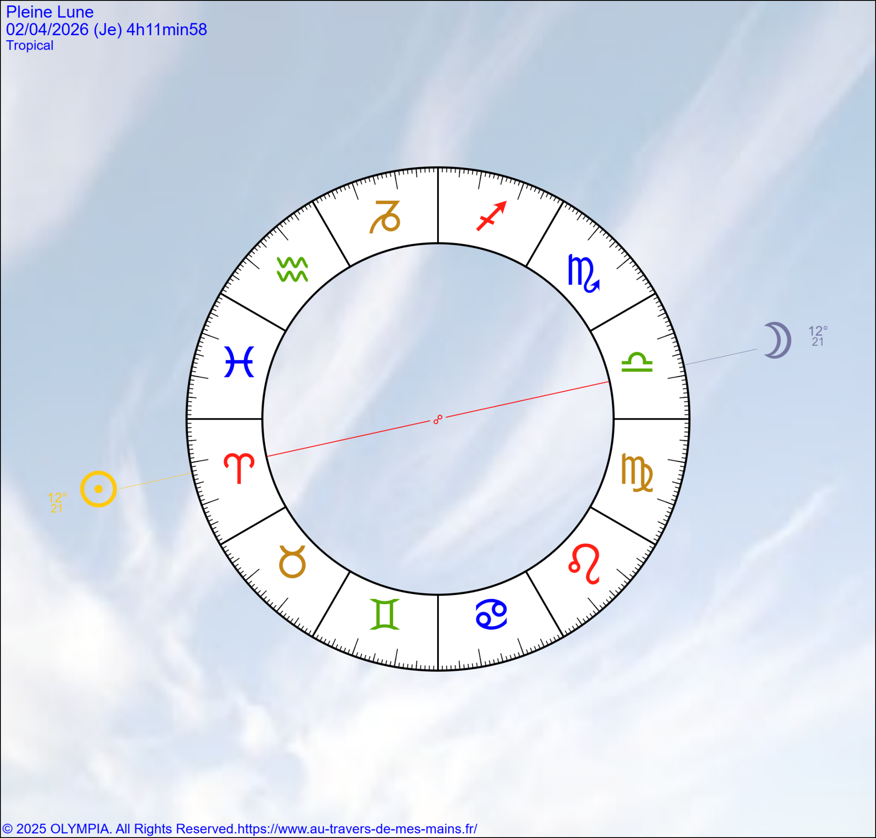Select the blue Cancer glyph

(491, 614)
